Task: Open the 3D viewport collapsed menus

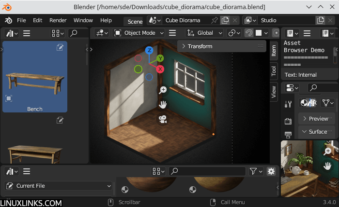Action: (x=172, y=33)
